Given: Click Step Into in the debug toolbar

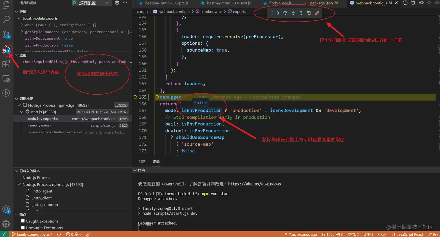Looking at the screenshot, I should tap(293, 13).
